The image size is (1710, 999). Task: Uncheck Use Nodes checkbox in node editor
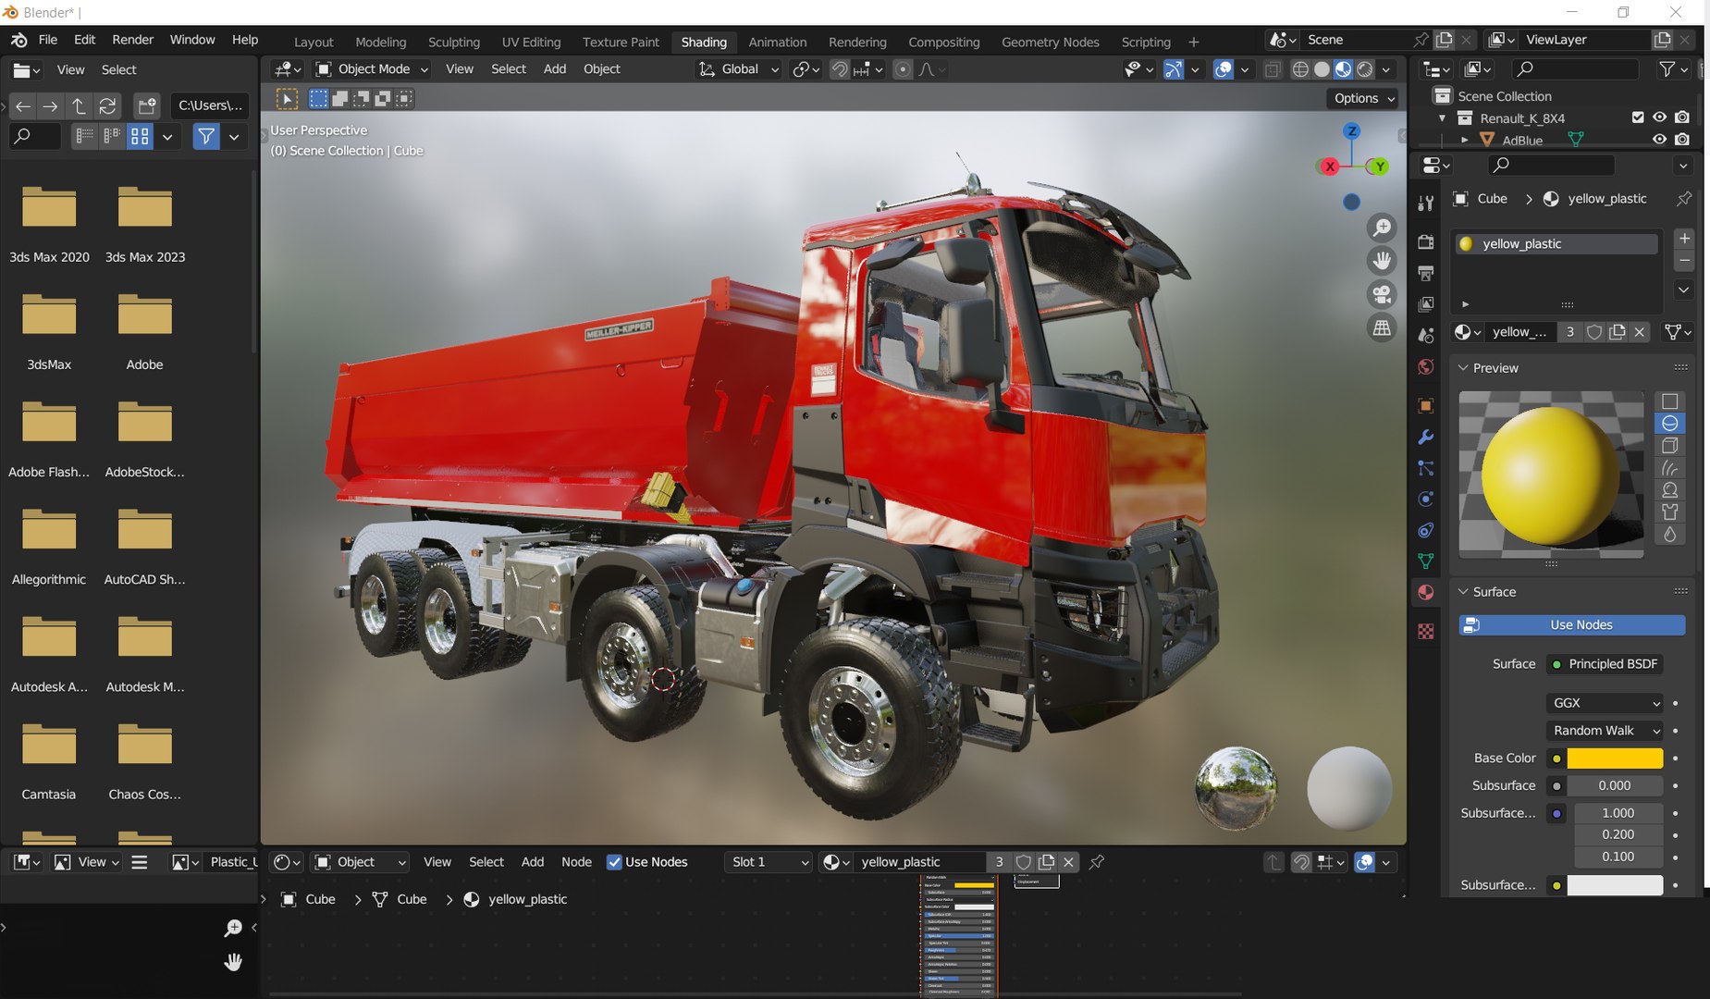(614, 862)
